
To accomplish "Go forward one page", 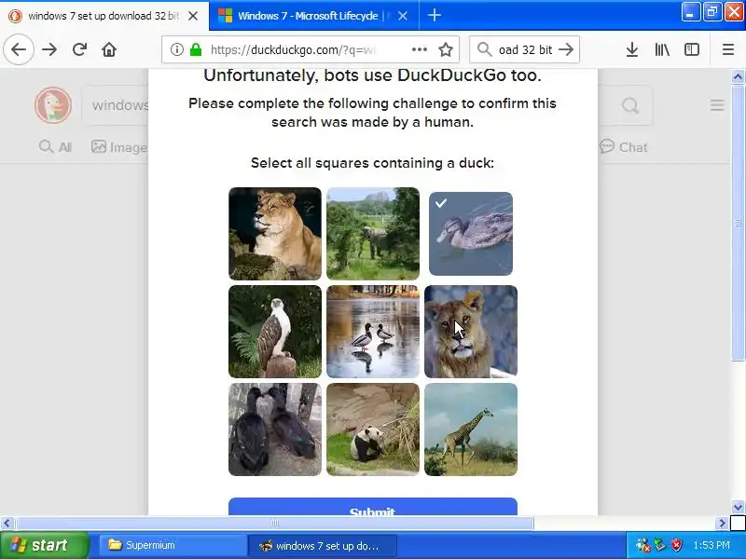I will tap(49, 49).
